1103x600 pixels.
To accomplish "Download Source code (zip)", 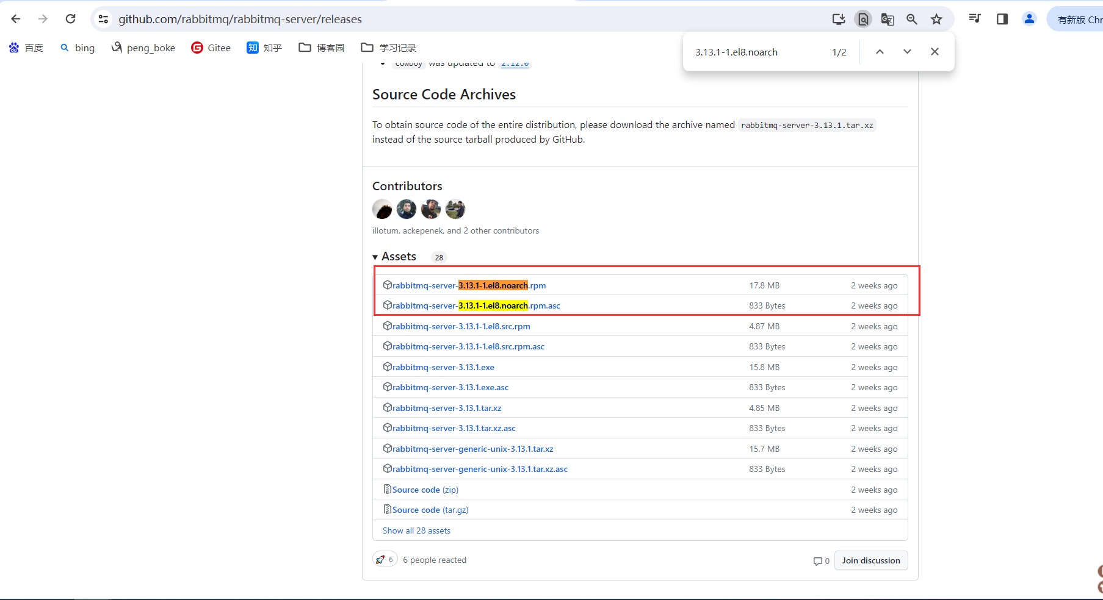I will click(425, 490).
